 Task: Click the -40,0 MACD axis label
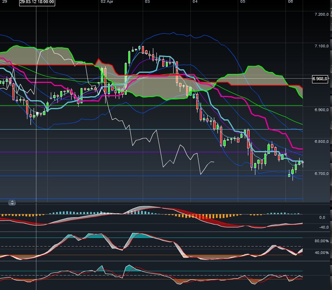click(324, 227)
